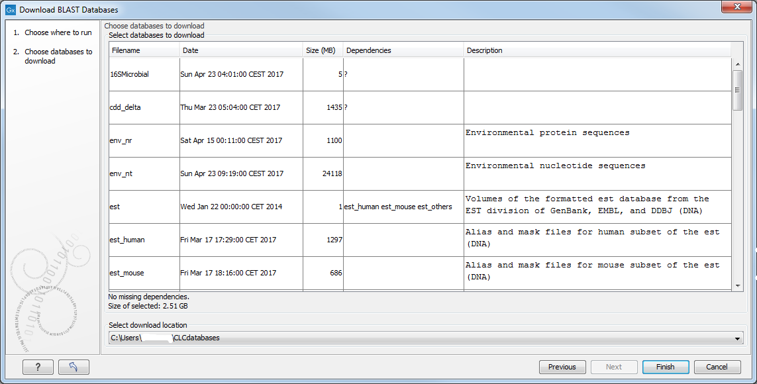The image size is (757, 384).
Task: Click the Previous button
Action: point(562,367)
